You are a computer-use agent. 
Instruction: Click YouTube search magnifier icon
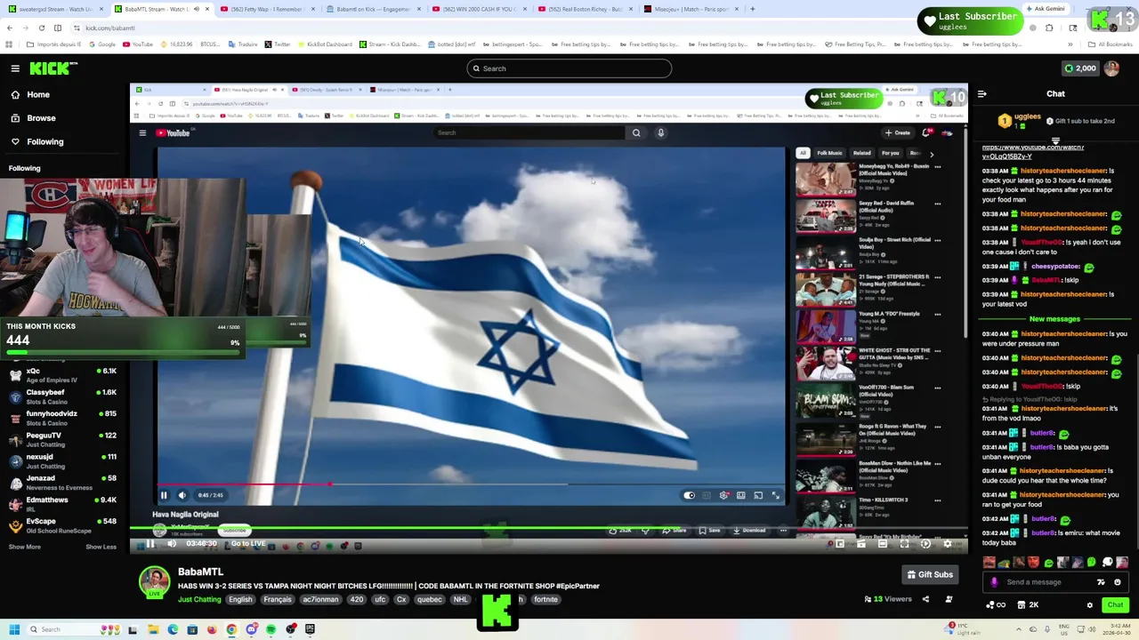(636, 132)
